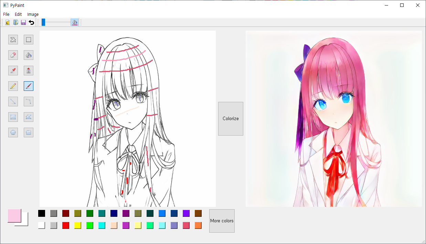
Task: Choose the periwinkle swatch
Action: click(174, 225)
